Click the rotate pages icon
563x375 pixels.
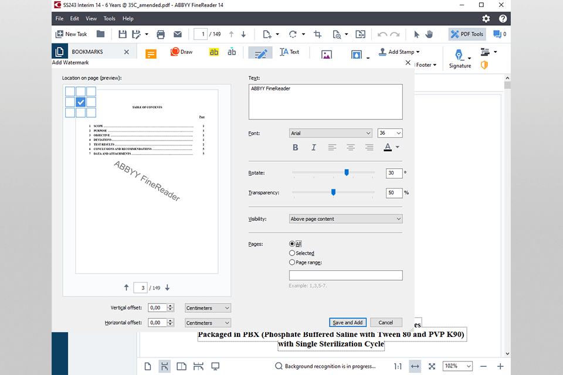[293, 34]
